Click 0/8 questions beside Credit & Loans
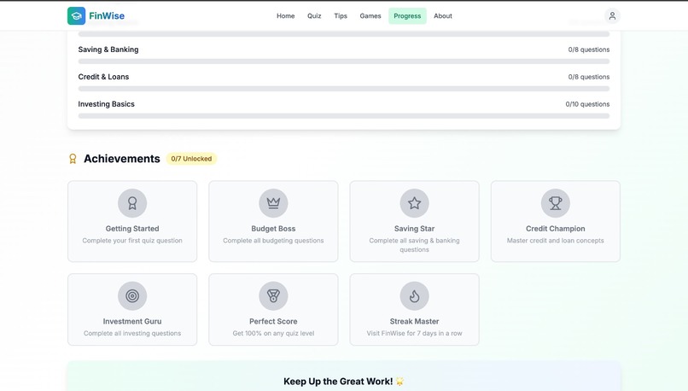The image size is (688, 391). click(589, 77)
